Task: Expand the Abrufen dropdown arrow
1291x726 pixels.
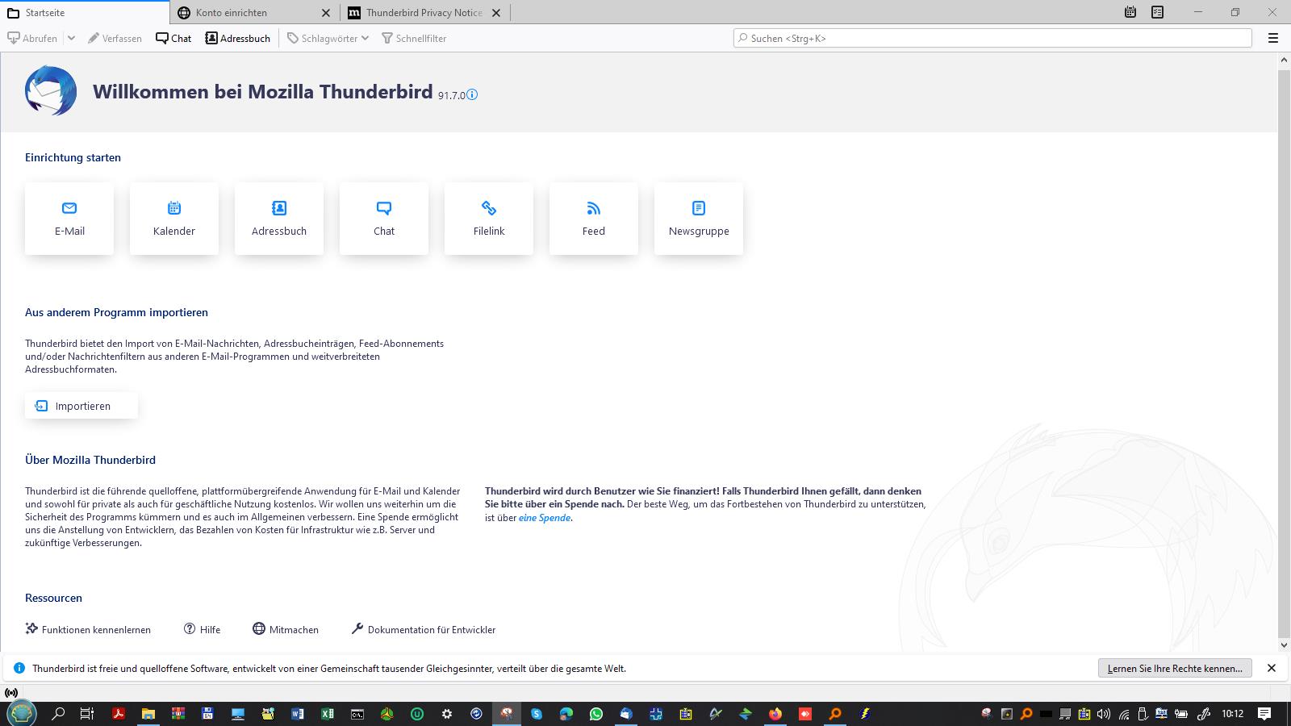Action: tap(71, 38)
